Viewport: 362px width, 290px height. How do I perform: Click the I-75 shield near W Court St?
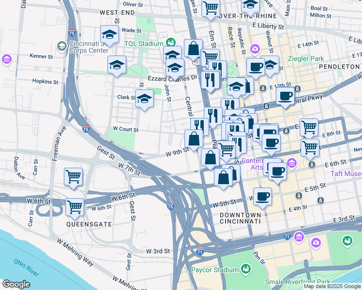point(86,129)
